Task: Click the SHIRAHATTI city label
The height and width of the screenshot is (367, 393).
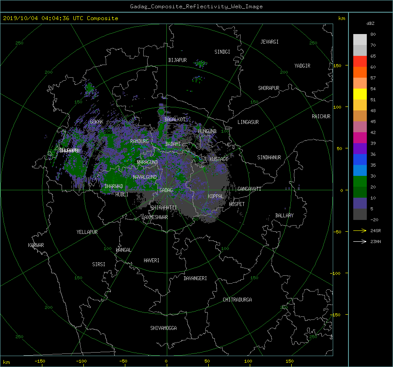Action: (x=164, y=208)
